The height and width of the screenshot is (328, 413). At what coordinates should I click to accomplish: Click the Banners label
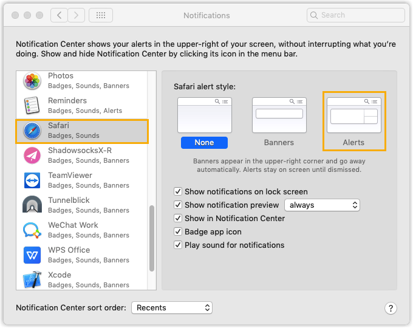(x=279, y=143)
